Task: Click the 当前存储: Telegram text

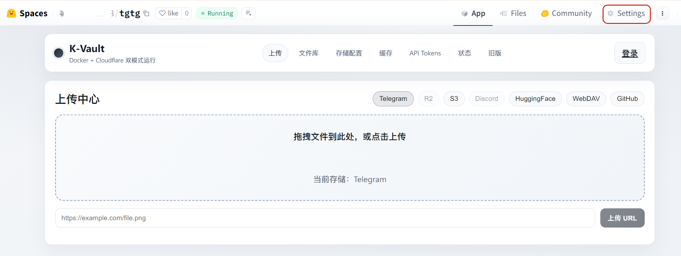Action: coord(350,180)
